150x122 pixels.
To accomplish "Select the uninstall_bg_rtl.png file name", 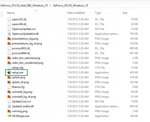I will [24, 97].
